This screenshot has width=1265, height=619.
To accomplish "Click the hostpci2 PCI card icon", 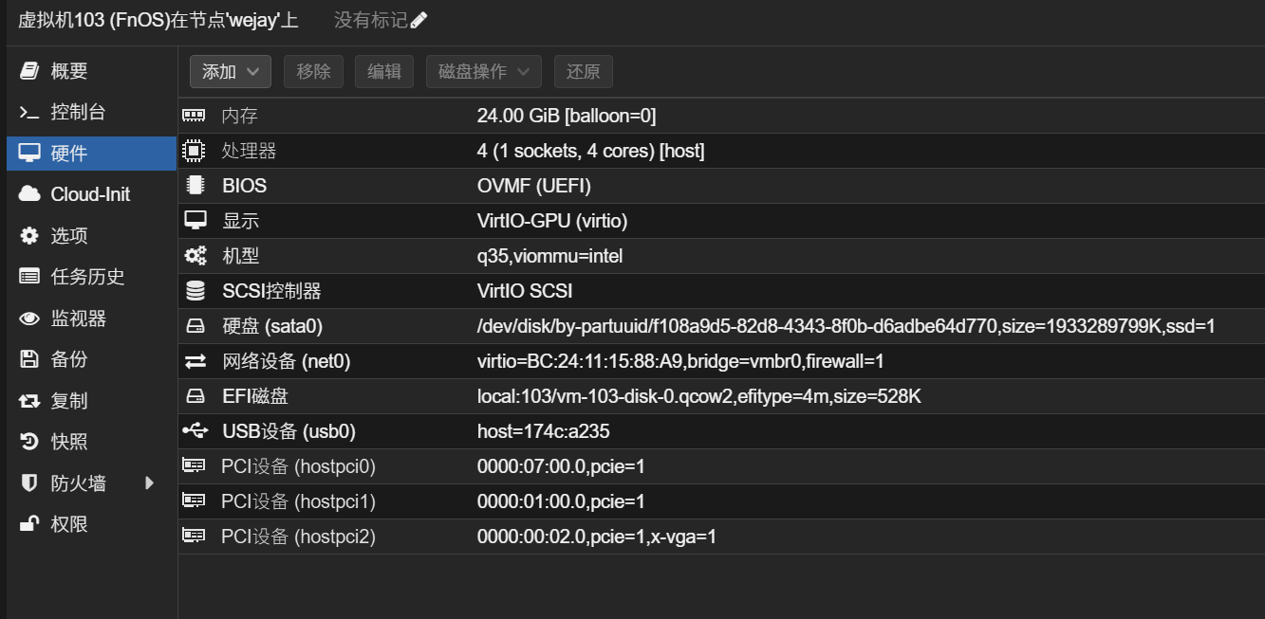I will click(194, 537).
